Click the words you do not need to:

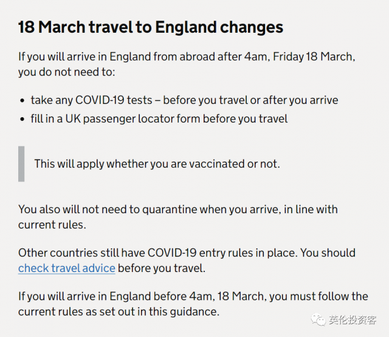pyautogui.click(x=67, y=72)
